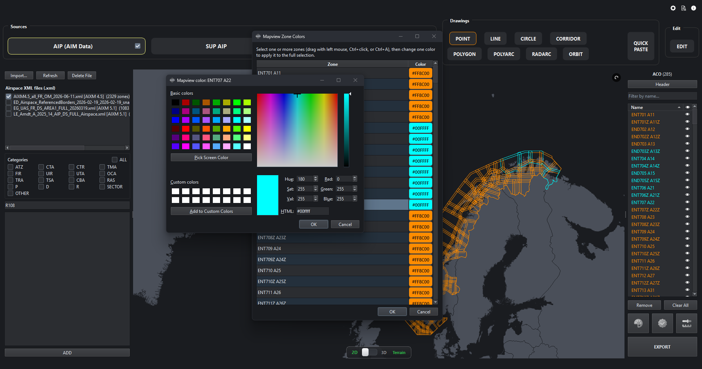Click the Delete File button
Viewport: 702px width, 369px height.
click(82, 76)
